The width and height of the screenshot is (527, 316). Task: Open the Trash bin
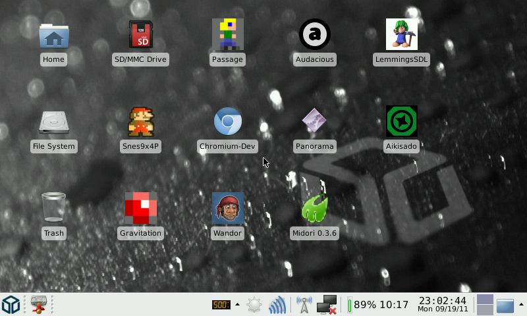pyautogui.click(x=53, y=209)
